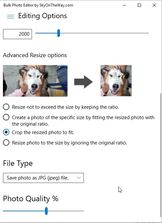The width and height of the screenshot is (162, 223).
Task: Open the 'Save photo as JPG' dropdown
Action: pos(43,178)
